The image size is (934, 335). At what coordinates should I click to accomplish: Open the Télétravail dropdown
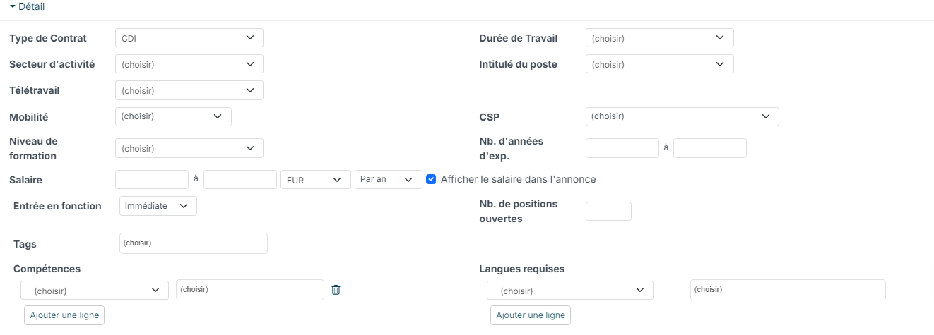coord(189,90)
